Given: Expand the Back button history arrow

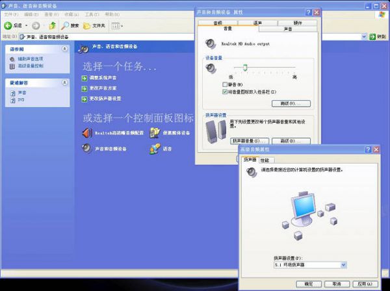Looking at the screenshot, I should [26, 25].
